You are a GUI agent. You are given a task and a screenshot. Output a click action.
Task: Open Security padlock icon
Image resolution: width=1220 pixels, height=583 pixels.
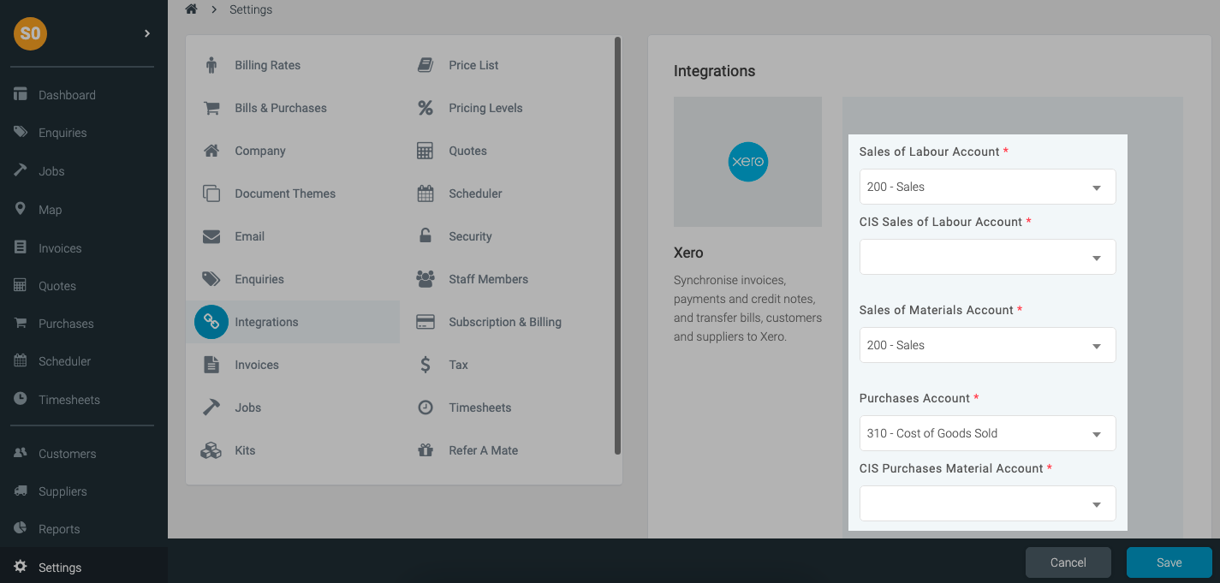[426, 236]
